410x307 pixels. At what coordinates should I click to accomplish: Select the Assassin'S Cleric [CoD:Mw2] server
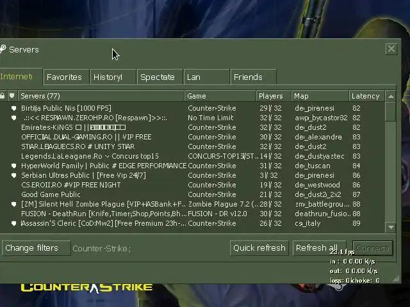click(x=192, y=223)
